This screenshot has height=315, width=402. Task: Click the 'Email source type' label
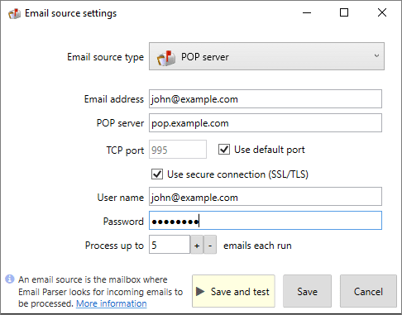(x=106, y=57)
